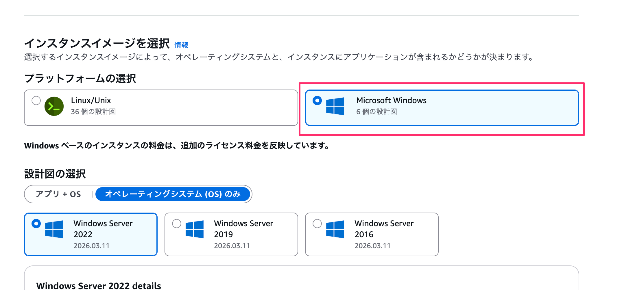
Task: Click the 36 個の設計図 text under Linux/Unix
Action: (93, 112)
